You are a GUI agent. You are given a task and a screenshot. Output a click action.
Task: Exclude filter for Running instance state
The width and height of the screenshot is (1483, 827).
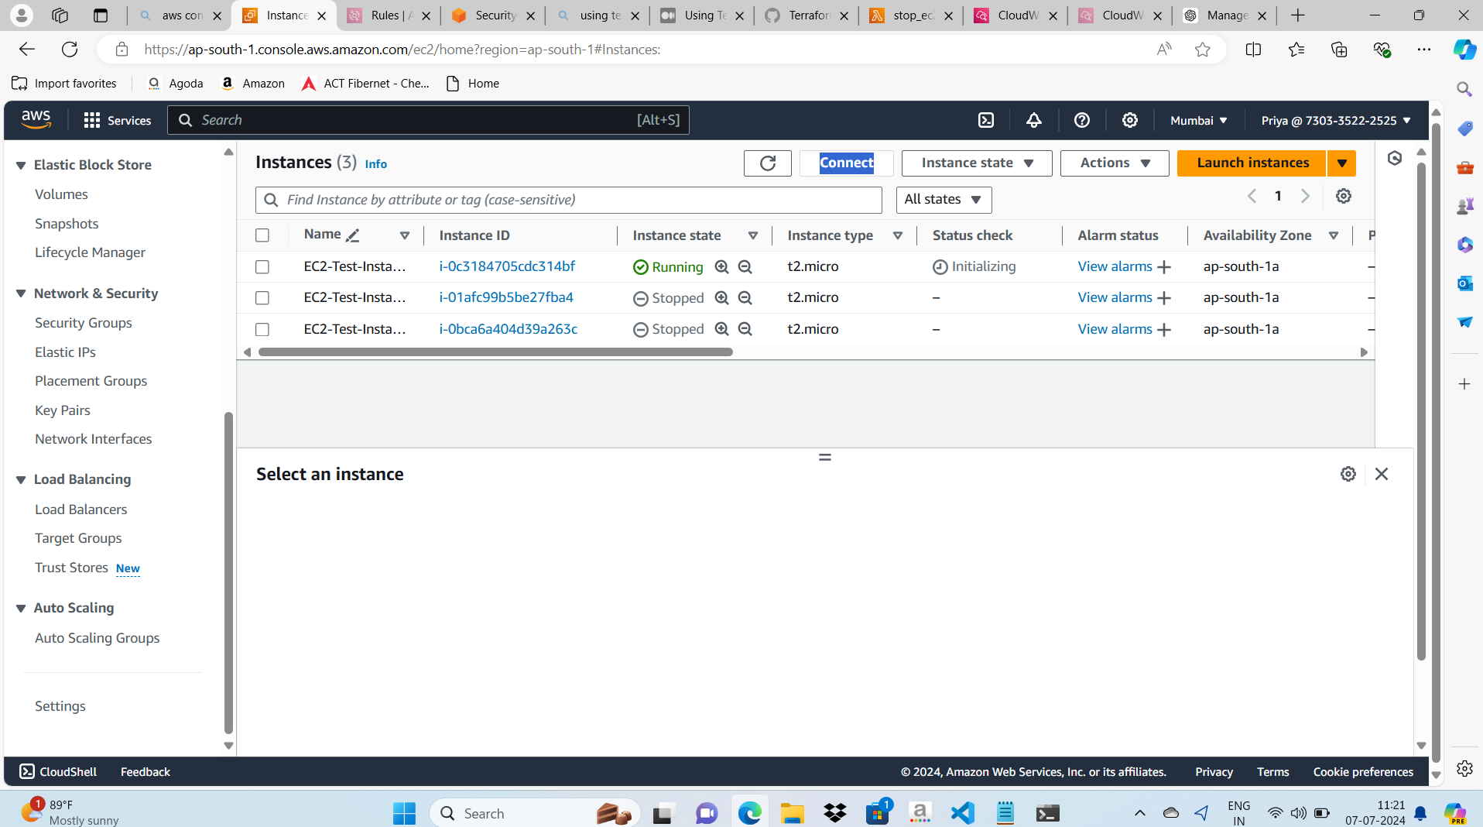point(745,266)
